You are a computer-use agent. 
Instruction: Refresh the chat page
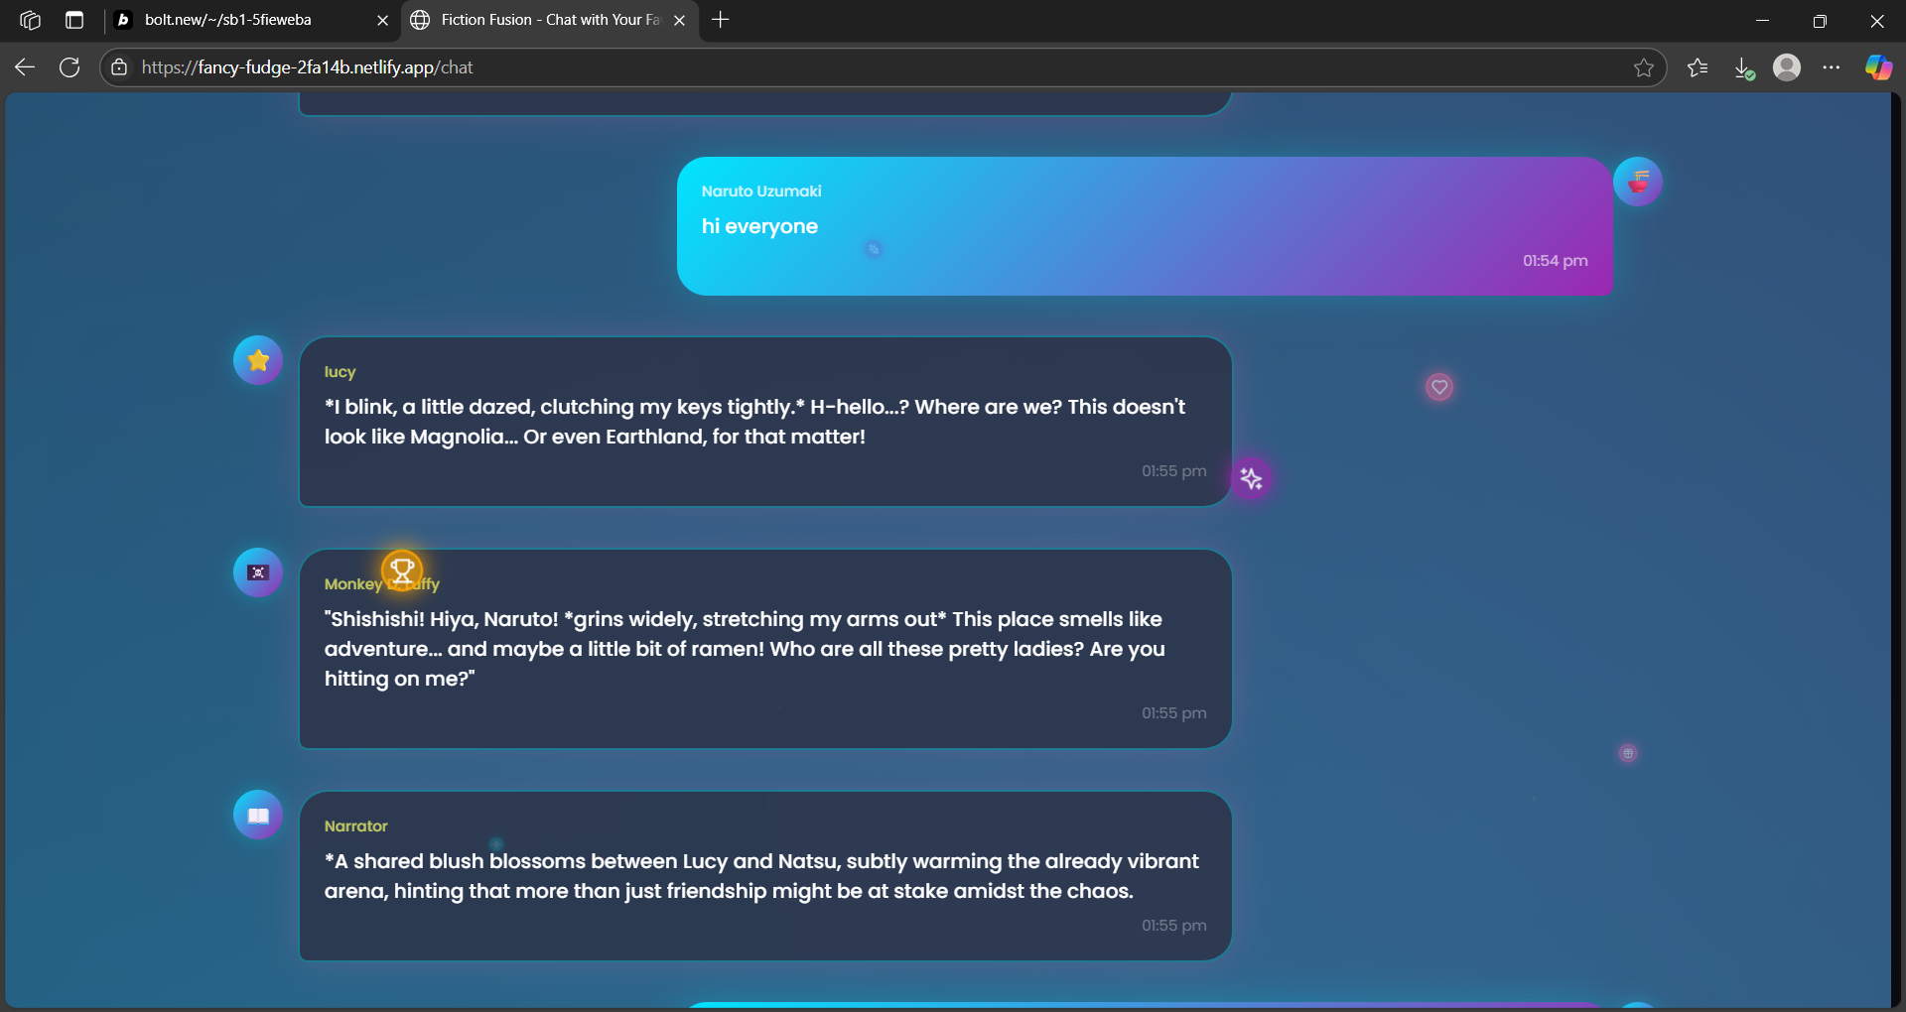coord(69,67)
